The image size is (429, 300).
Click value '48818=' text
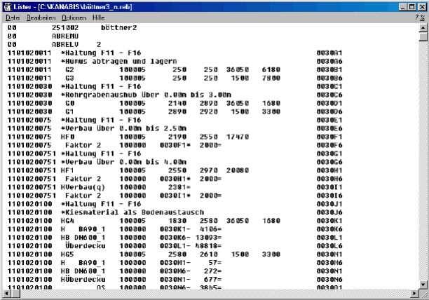click(x=208, y=246)
